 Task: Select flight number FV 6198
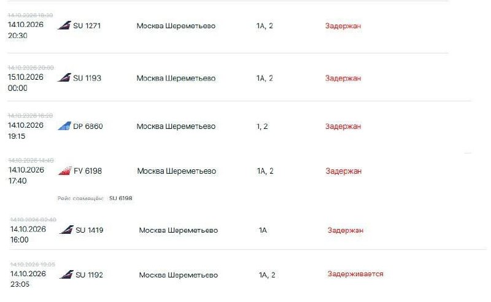tap(88, 171)
